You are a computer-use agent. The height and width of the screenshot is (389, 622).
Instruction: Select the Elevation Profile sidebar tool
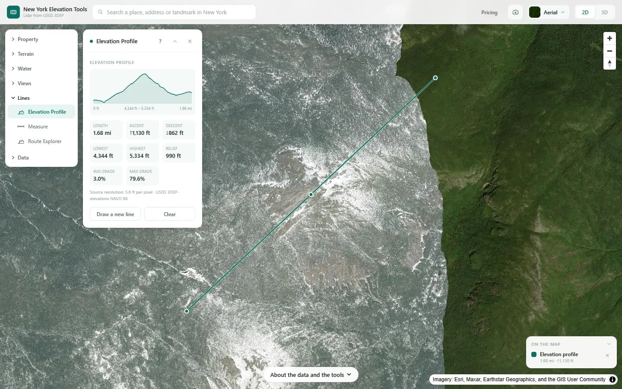[41, 112]
